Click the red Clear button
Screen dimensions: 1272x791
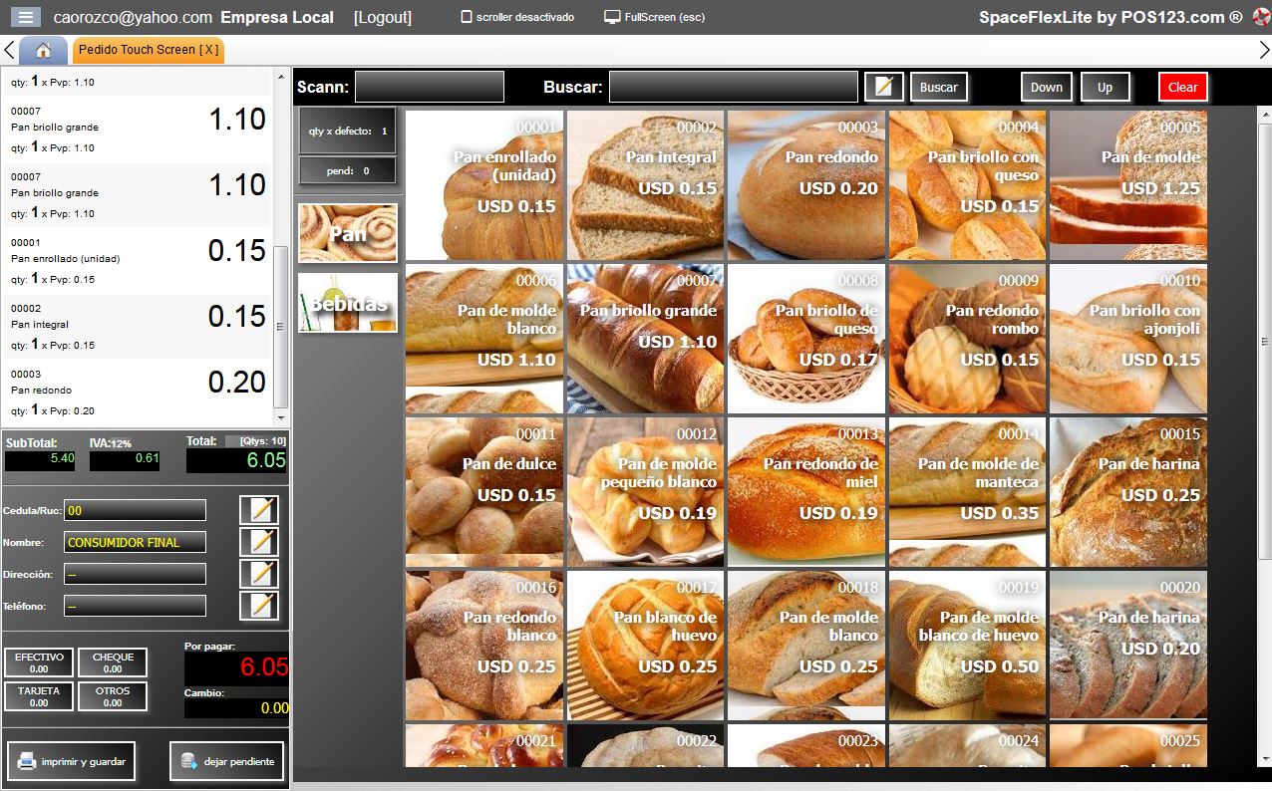(1183, 87)
